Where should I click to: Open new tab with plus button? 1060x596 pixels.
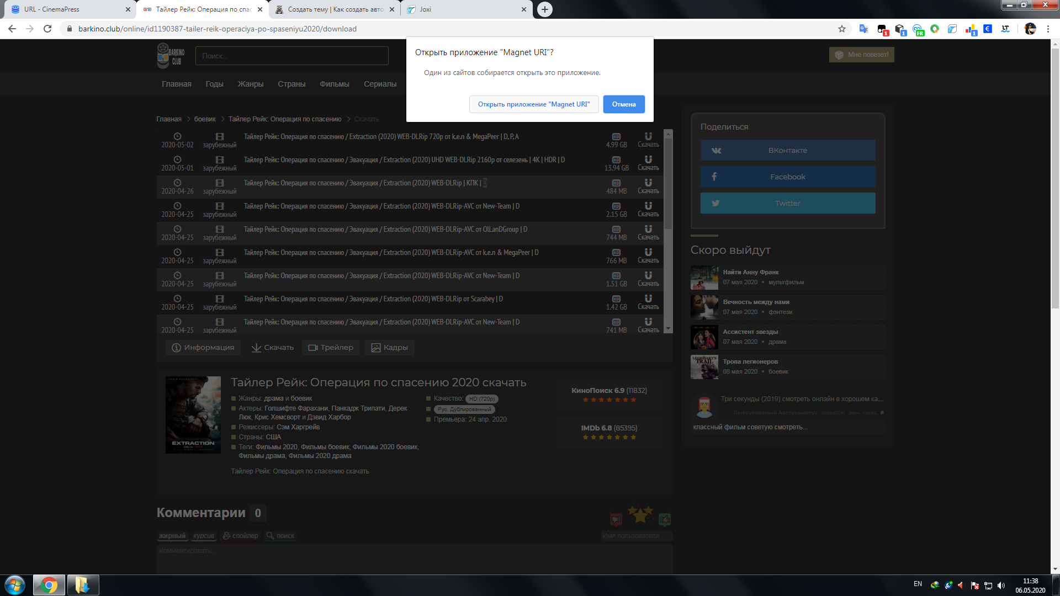pos(544,9)
